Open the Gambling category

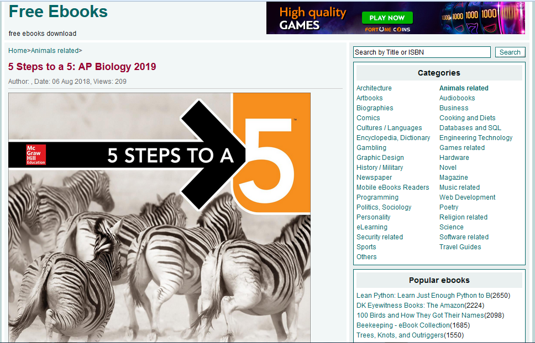pos(371,147)
